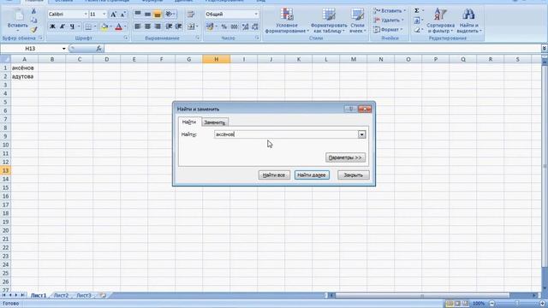Open Форматировать как таблицу menu
This screenshot has height=308, width=548.
tap(329, 21)
